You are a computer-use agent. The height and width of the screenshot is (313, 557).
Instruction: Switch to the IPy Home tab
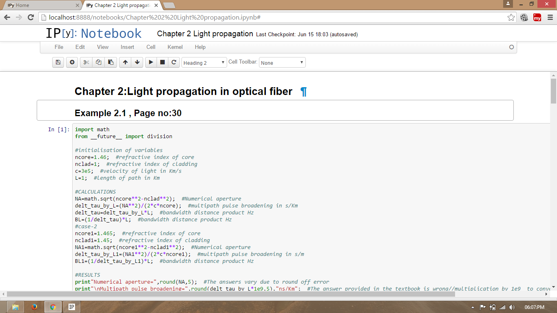tap(41, 5)
